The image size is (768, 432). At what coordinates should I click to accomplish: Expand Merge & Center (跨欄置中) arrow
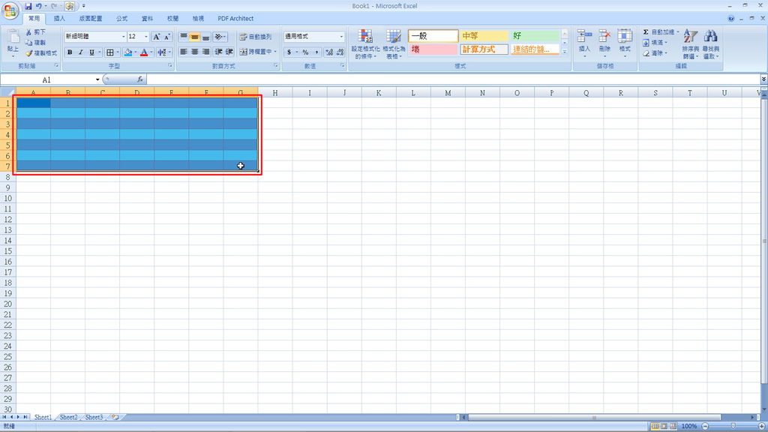[x=275, y=52]
